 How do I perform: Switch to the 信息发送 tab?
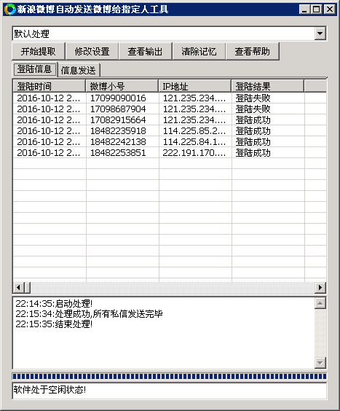click(79, 70)
